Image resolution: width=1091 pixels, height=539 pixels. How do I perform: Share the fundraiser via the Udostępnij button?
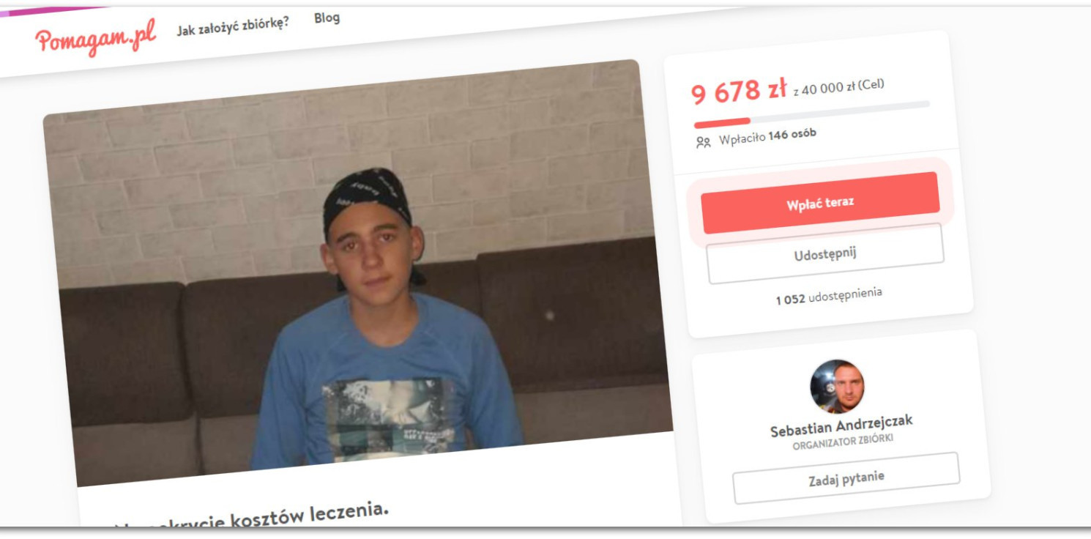(x=825, y=254)
